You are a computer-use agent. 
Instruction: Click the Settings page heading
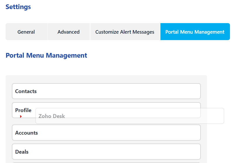[18, 7]
